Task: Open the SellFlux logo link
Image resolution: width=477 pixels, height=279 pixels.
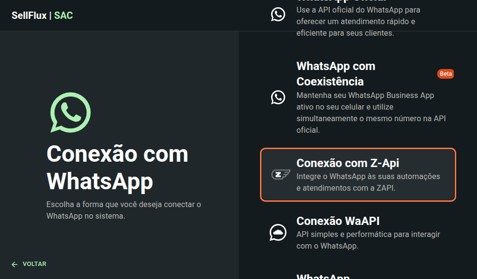Action: pos(29,15)
